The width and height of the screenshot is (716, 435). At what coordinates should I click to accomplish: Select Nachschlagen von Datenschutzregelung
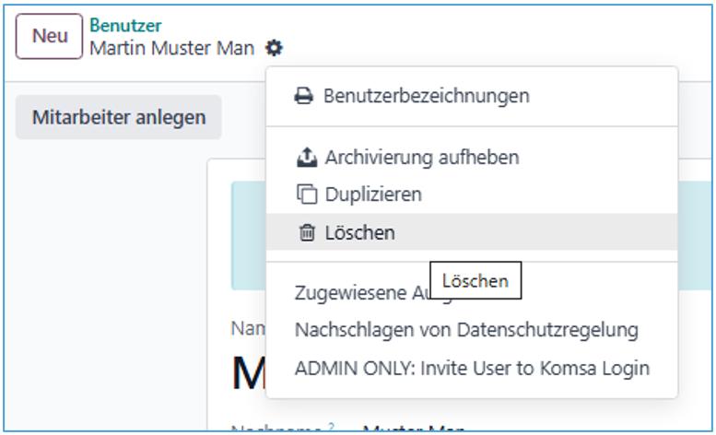tap(466, 329)
